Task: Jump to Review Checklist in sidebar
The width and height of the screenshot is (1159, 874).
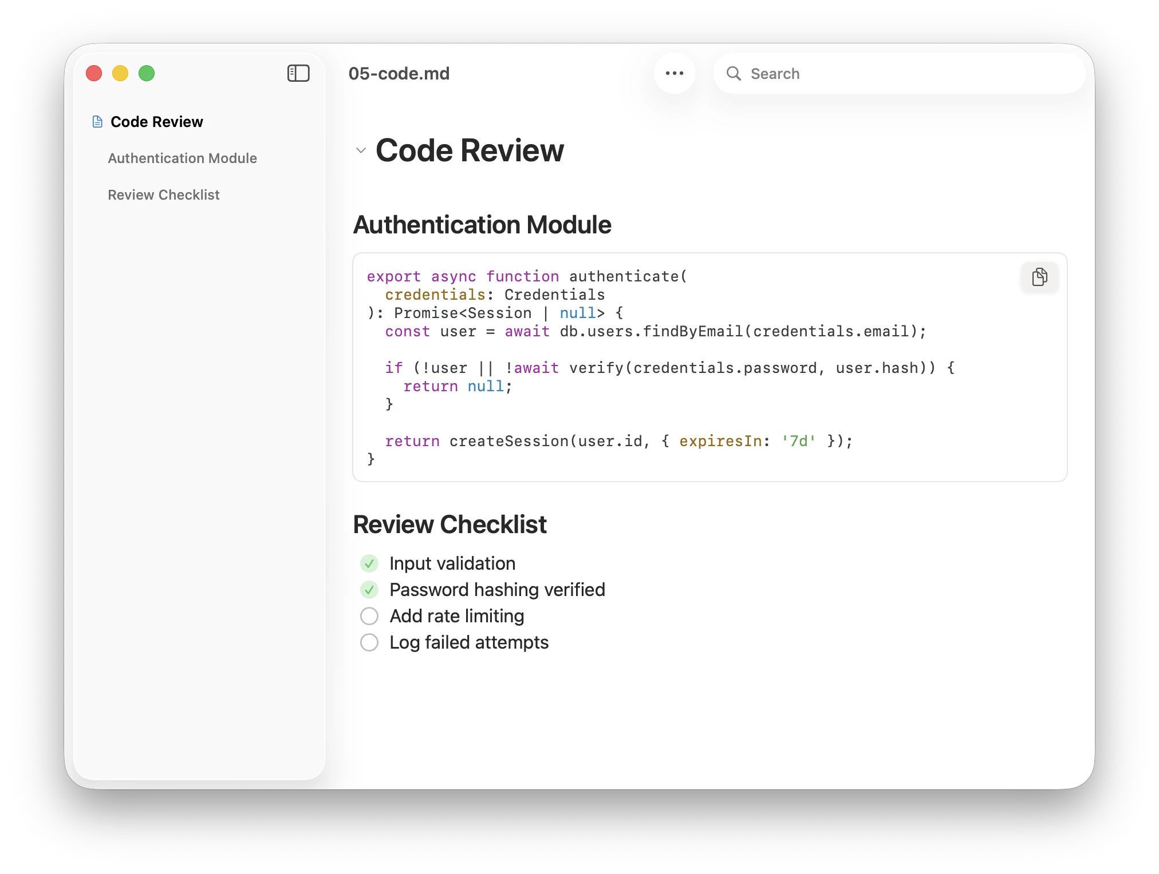Action: pyautogui.click(x=164, y=195)
